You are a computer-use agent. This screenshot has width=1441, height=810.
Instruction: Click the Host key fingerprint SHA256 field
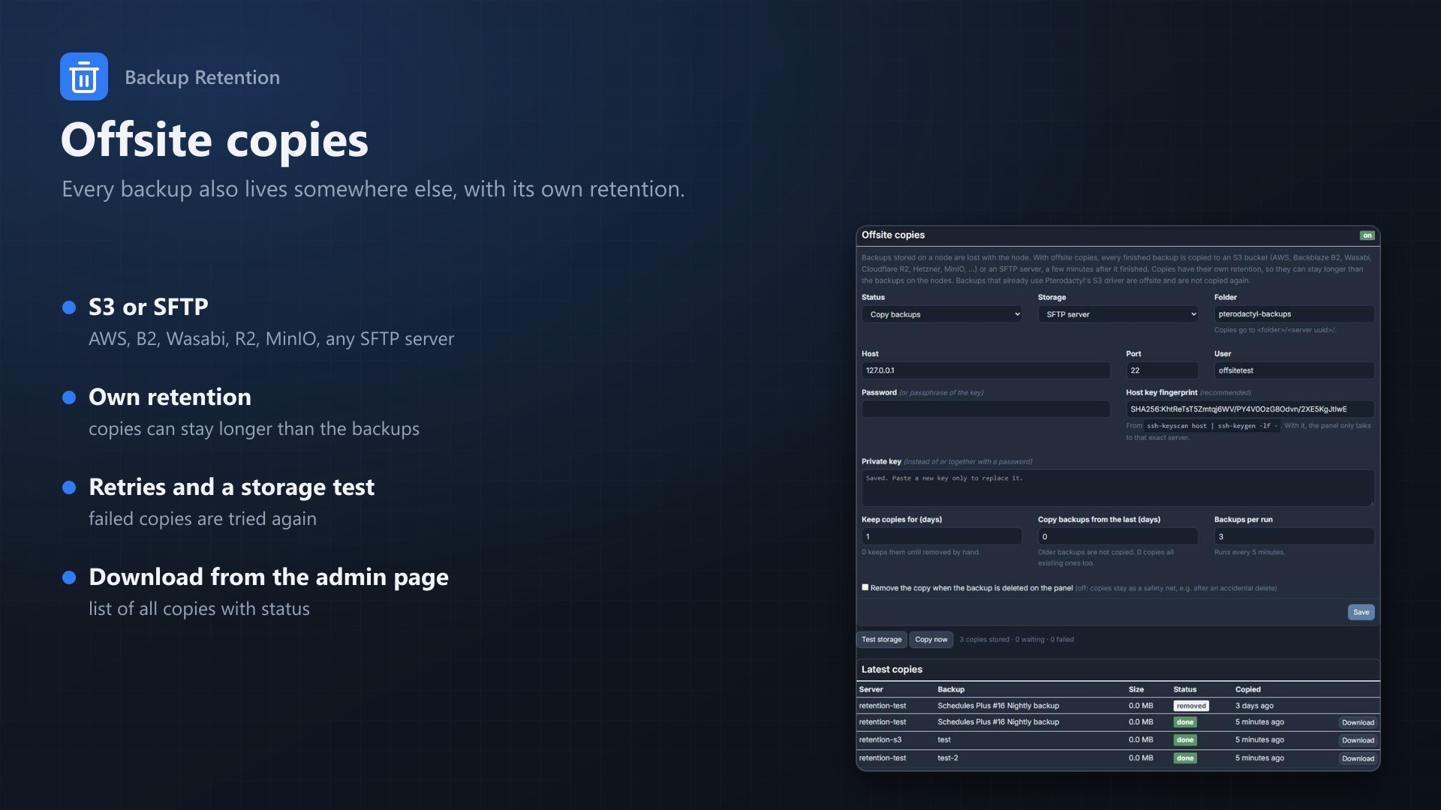1250,409
